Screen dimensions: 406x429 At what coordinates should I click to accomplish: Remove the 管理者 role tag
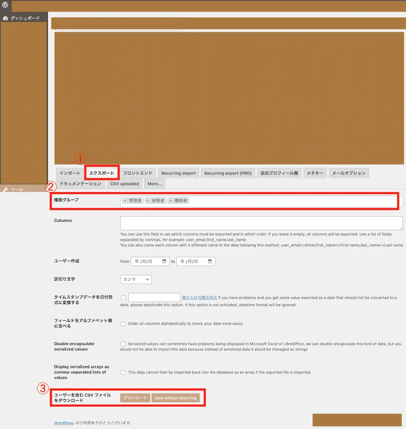[x=125, y=201]
